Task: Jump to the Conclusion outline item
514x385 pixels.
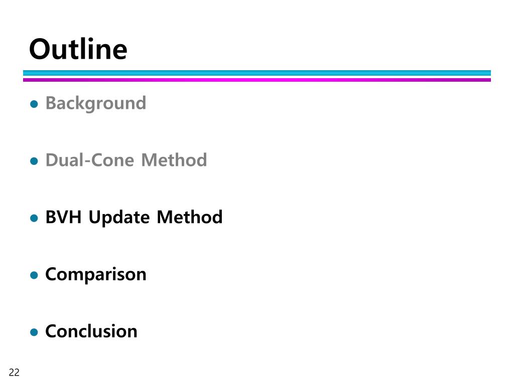Action: pos(91,331)
